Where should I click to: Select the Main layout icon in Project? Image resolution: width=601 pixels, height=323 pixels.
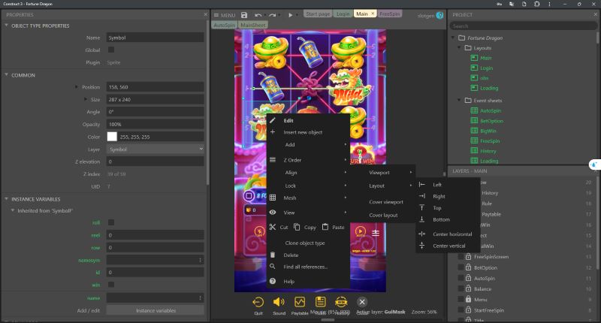tap(474, 58)
